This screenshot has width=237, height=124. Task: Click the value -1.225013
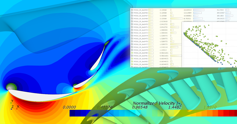tap(163, 50)
